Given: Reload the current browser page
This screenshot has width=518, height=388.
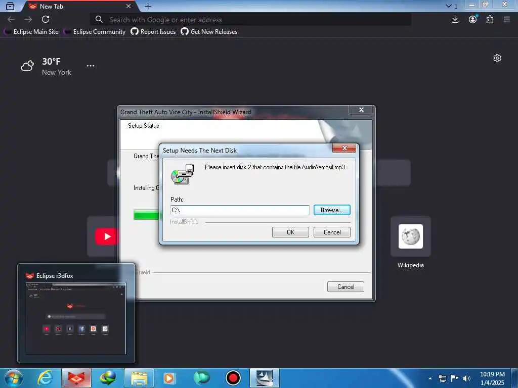Looking at the screenshot, I should [46, 20].
